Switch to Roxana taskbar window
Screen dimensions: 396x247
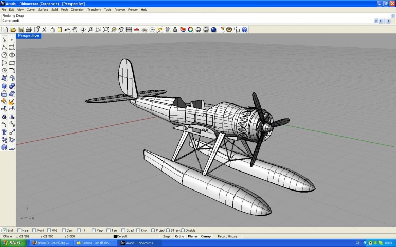[x=95, y=243]
